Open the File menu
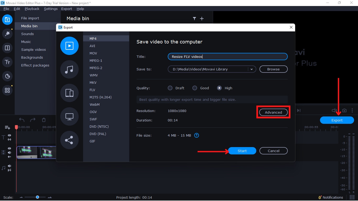The width and height of the screenshot is (358, 201). coord(6,9)
